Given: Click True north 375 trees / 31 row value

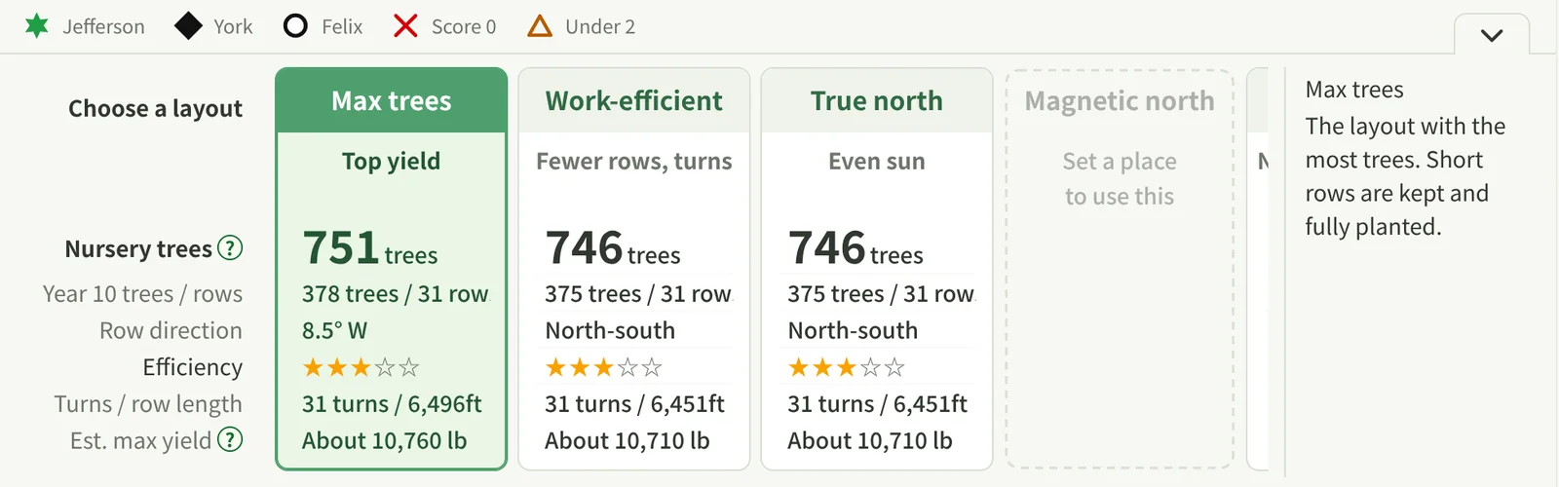Looking at the screenshot, I should click(881, 294).
